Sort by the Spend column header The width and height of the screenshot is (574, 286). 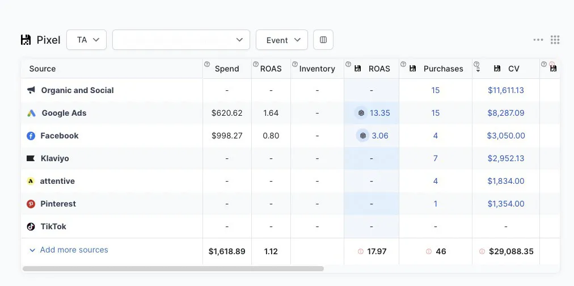(227, 69)
